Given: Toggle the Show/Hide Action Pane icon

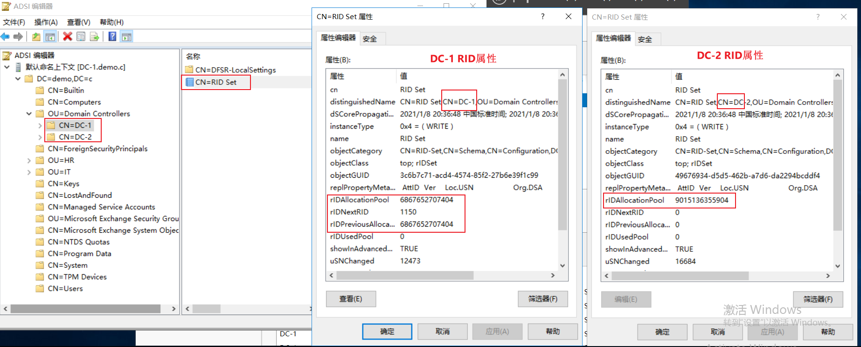Looking at the screenshot, I should click(126, 36).
